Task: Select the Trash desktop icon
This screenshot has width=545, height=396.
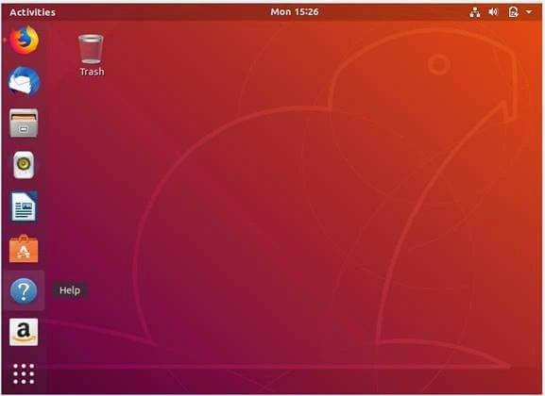Action: [x=91, y=49]
